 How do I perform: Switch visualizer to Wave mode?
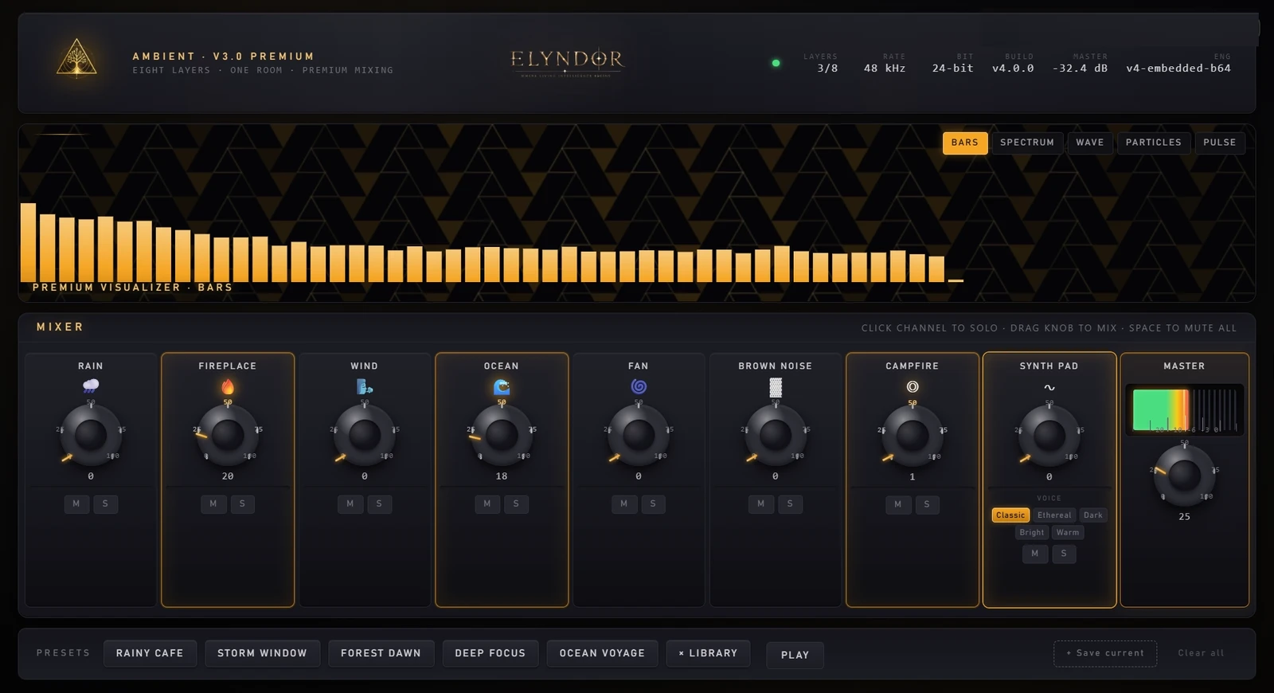(x=1090, y=143)
